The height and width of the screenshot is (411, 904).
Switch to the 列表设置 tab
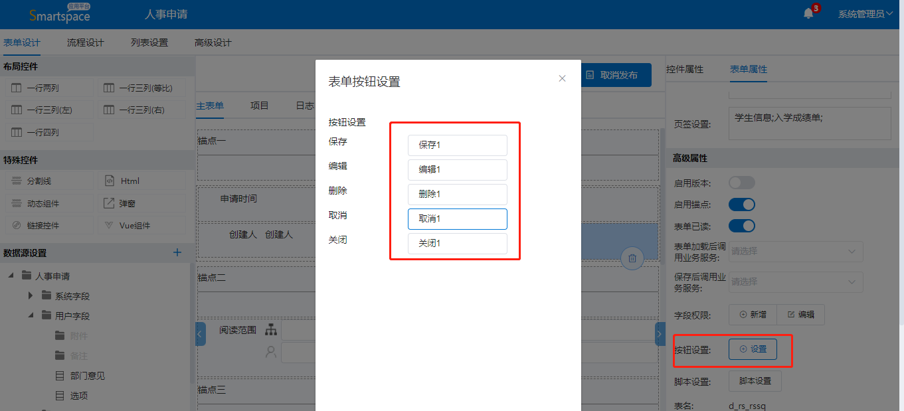[149, 42]
